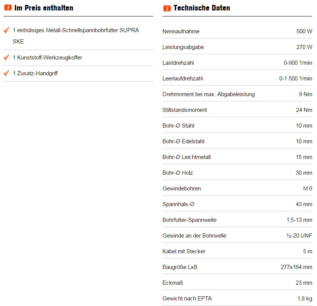Click the Bohr-Ø Holz row label
This screenshot has width=317, height=306.
click(x=178, y=173)
